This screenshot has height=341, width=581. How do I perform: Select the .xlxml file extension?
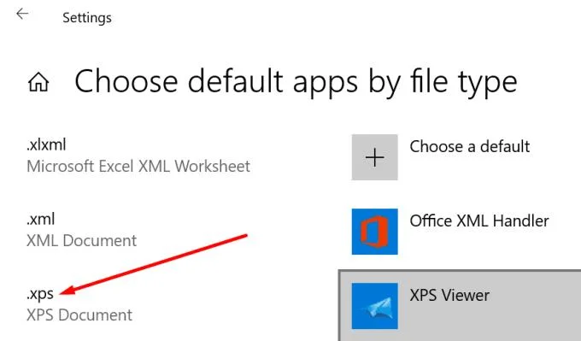point(46,145)
